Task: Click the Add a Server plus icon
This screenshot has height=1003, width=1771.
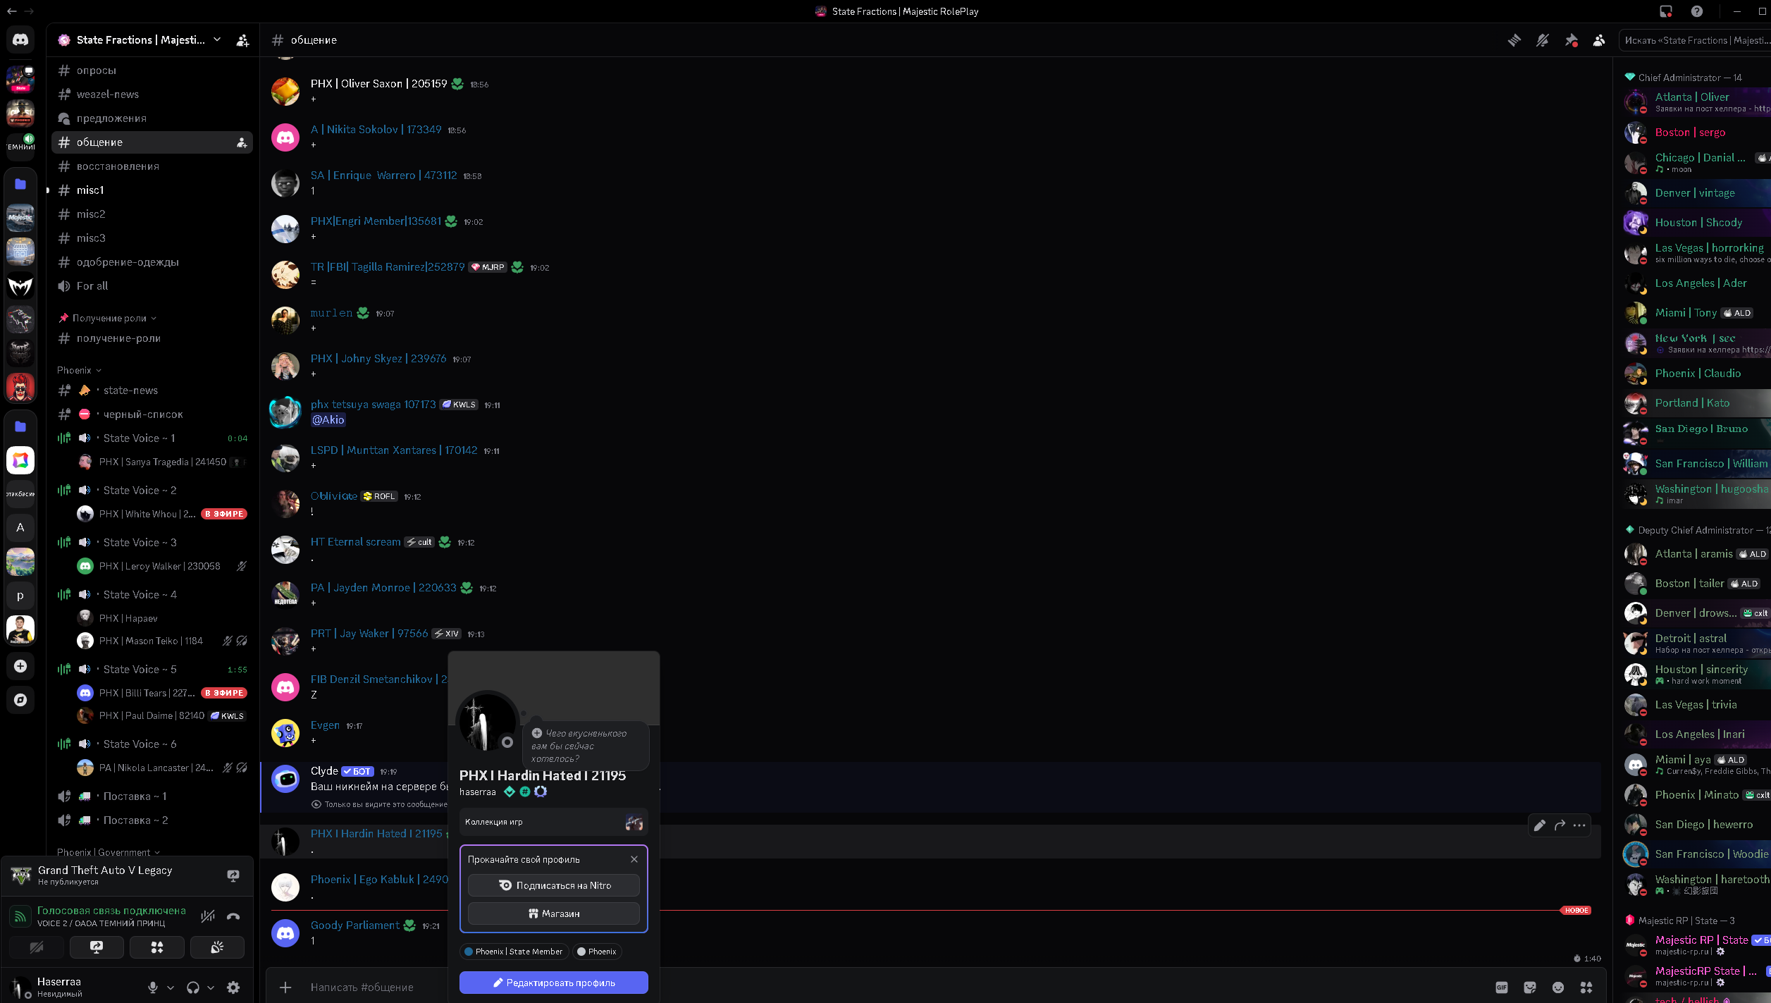Action: tap(20, 666)
